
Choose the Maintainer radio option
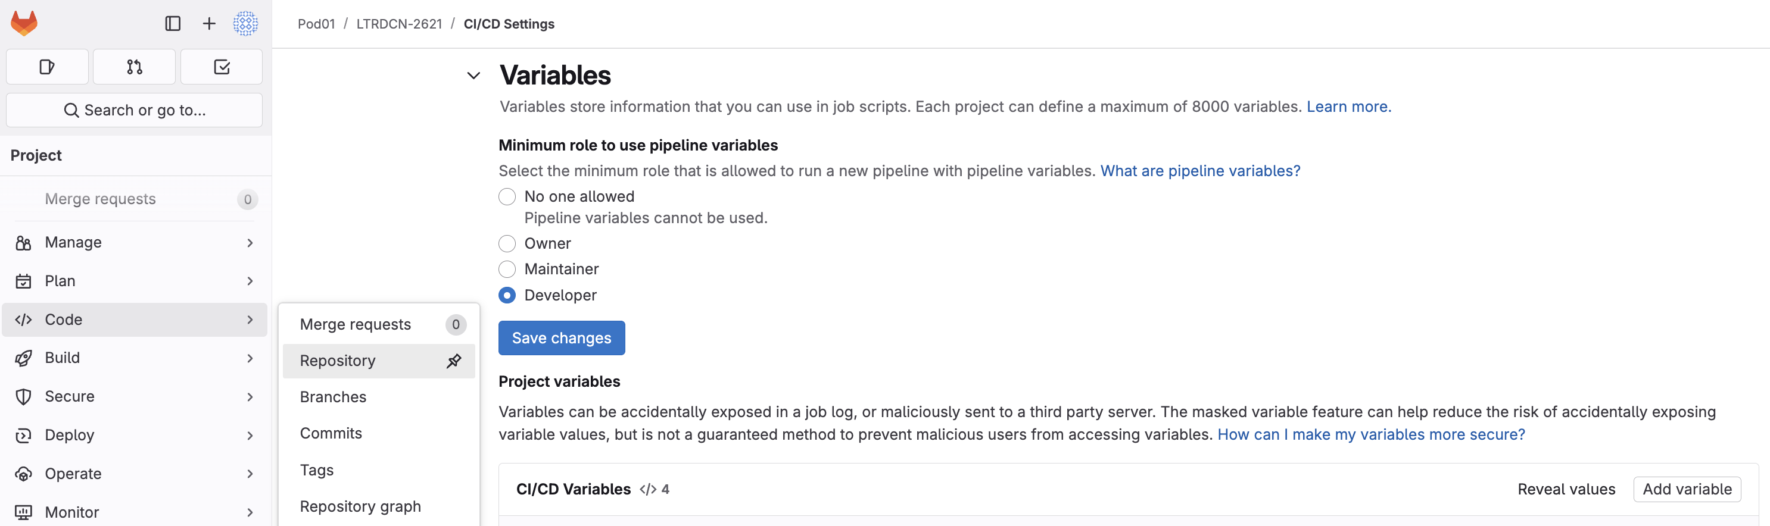[x=507, y=269]
